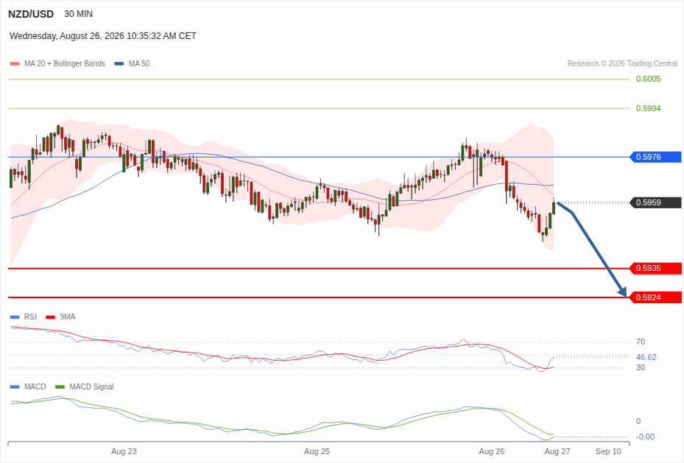
Task: Click the MACD Signal legend label
Action: pyautogui.click(x=91, y=386)
